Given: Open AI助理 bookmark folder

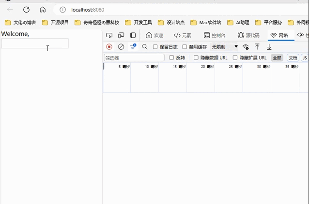Looking at the screenshot, I should (238, 23).
